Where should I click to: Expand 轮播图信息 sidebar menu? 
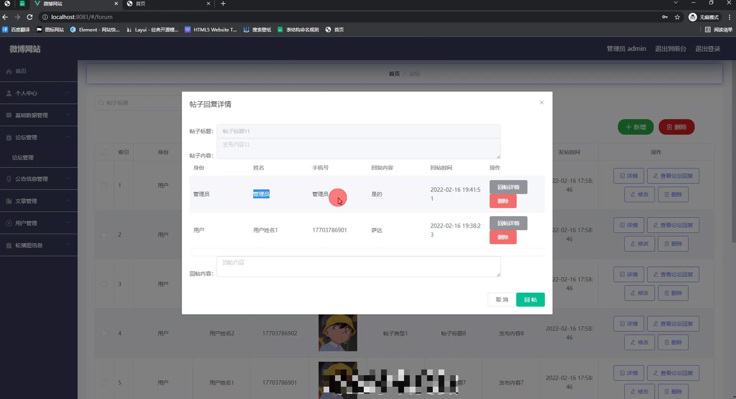coord(39,245)
